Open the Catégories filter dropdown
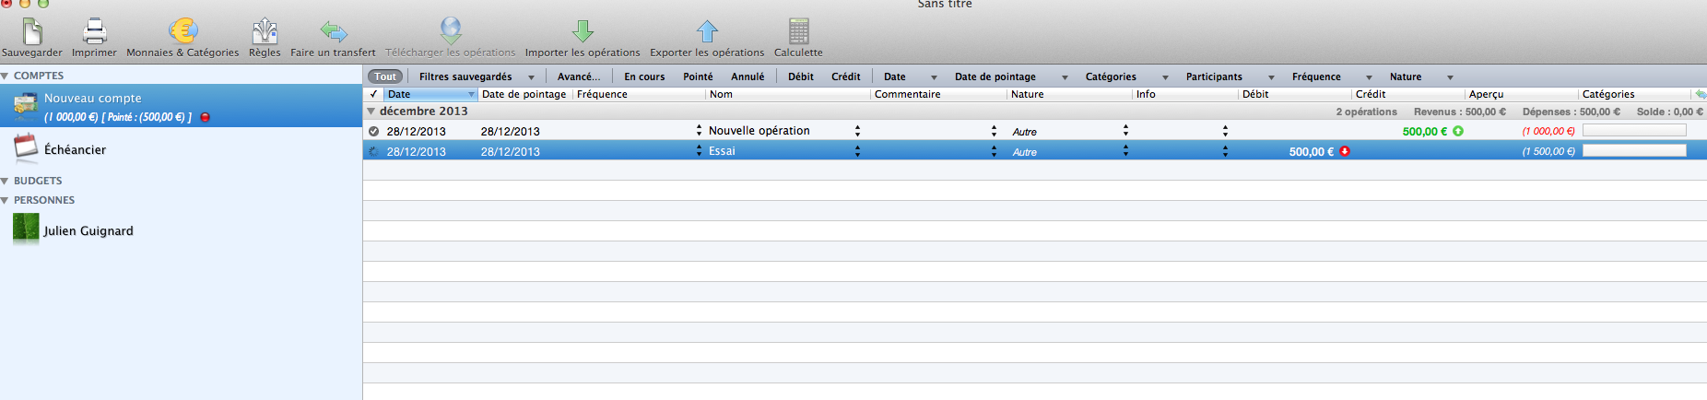 tap(1126, 76)
